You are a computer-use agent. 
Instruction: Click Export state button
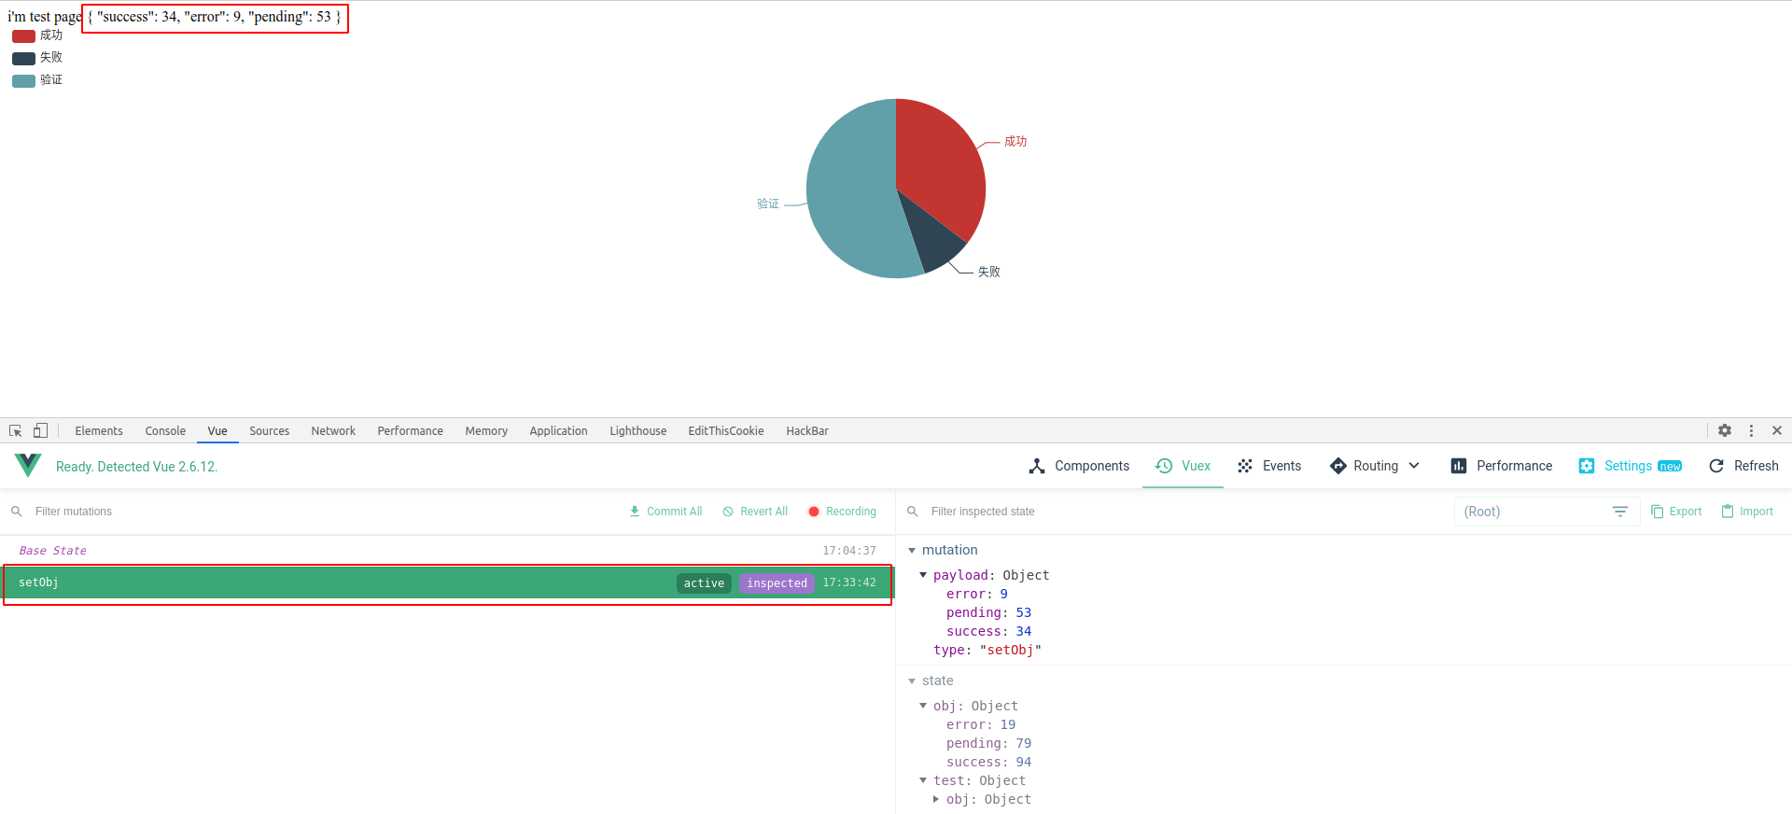[x=1676, y=512]
